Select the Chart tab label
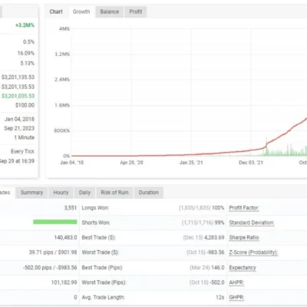The image size is (307, 307). (x=56, y=12)
